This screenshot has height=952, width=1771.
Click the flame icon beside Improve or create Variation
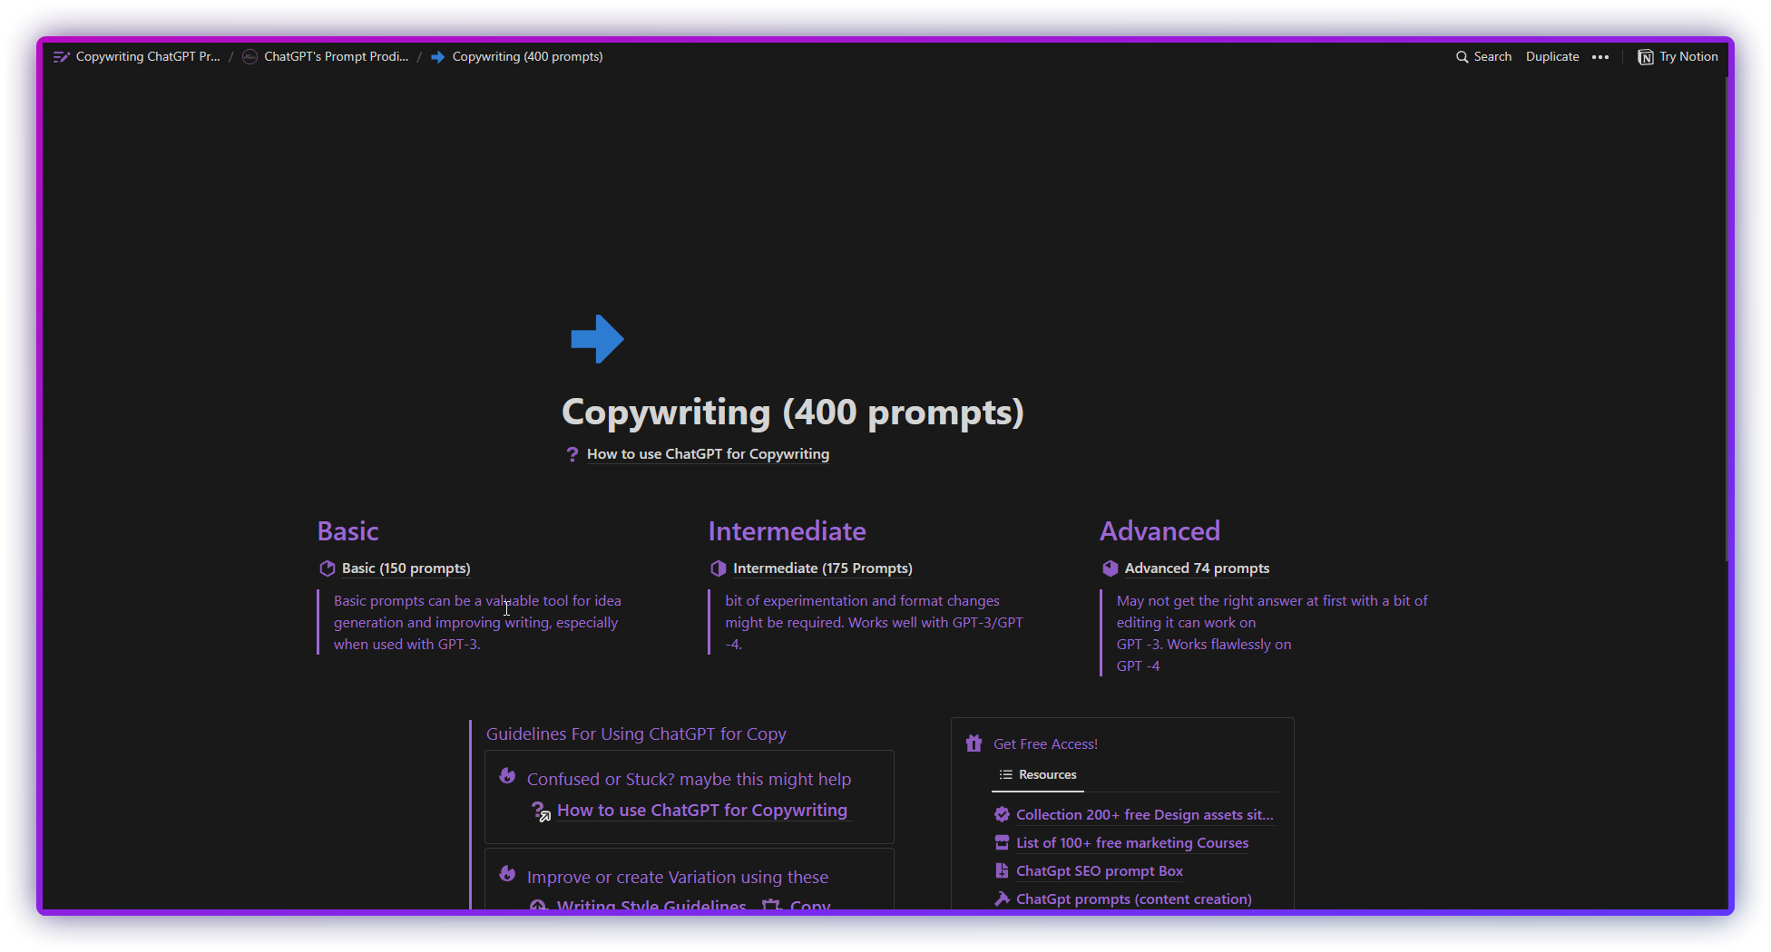(507, 875)
